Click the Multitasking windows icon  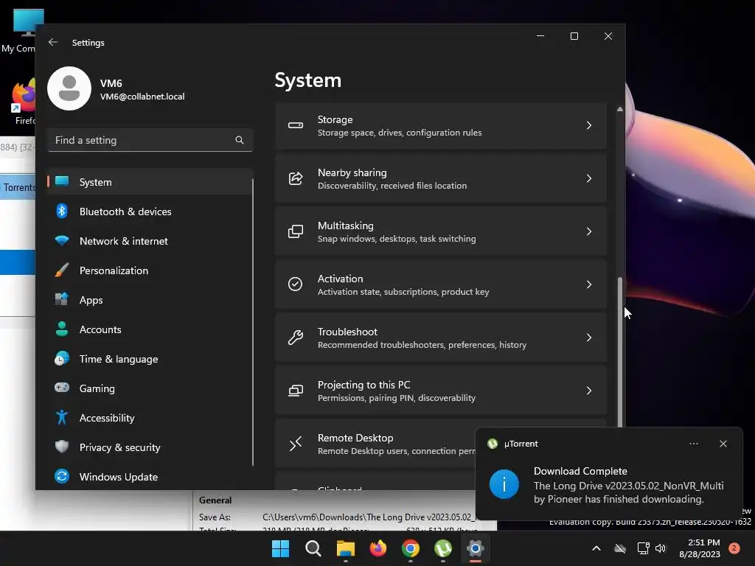tap(296, 231)
